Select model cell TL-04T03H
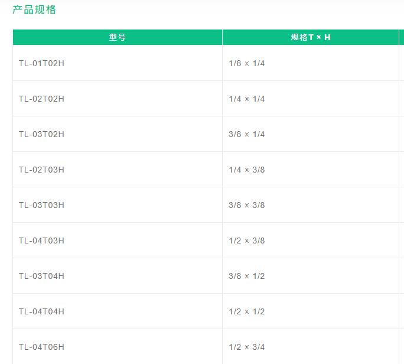This screenshot has height=364, width=404. tap(118, 240)
